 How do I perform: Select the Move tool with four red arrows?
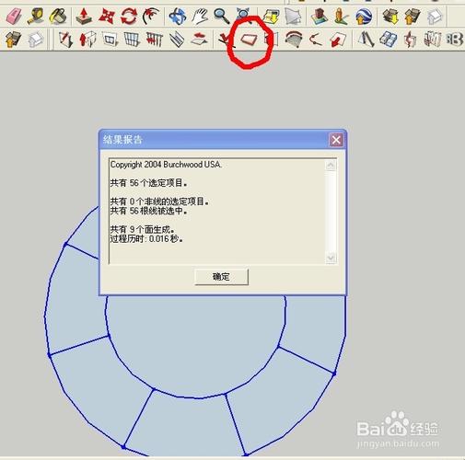click(x=107, y=16)
